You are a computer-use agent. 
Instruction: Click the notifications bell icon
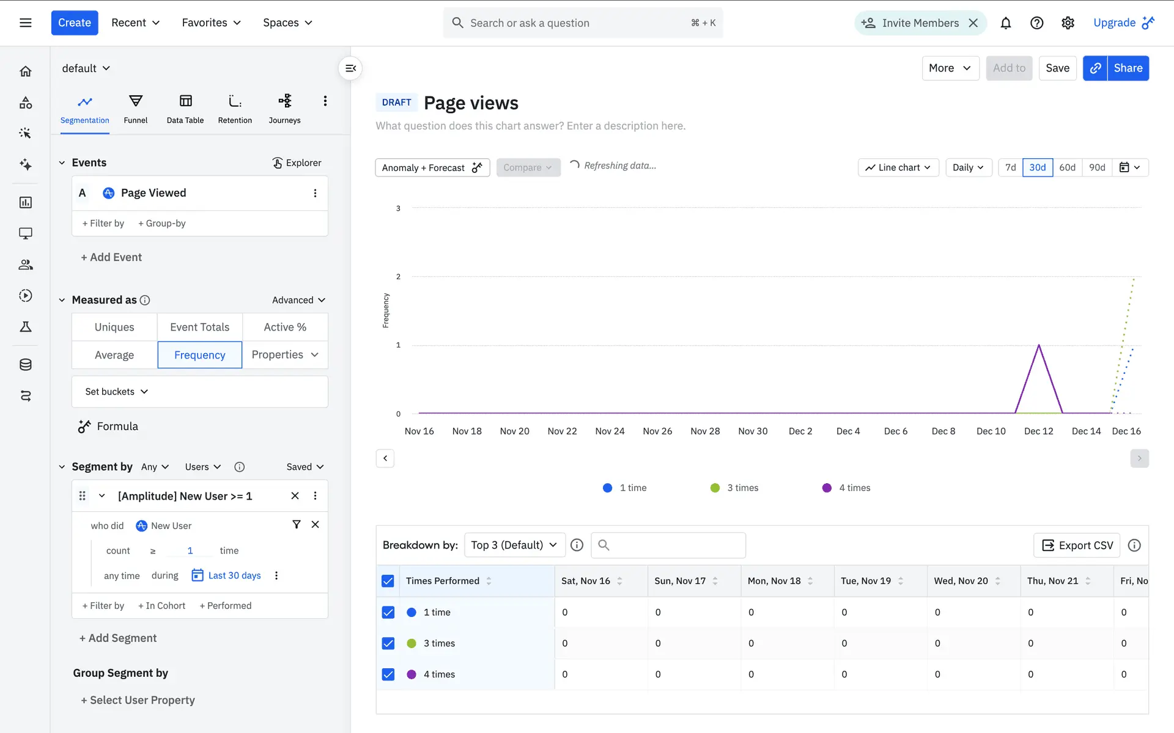1005,23
